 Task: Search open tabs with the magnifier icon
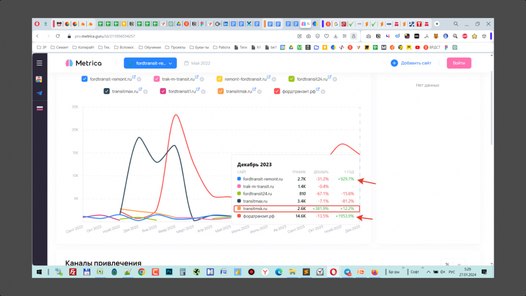(x=456, y=24)
